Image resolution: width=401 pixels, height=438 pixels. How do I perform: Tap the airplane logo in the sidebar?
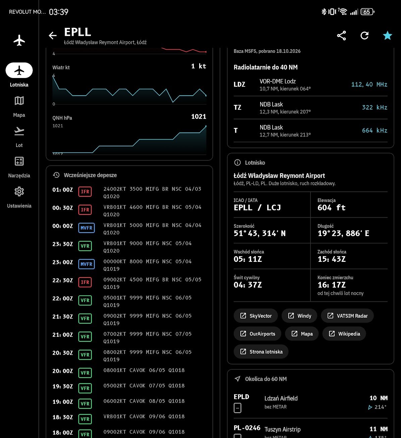click(x=19, y=41)
